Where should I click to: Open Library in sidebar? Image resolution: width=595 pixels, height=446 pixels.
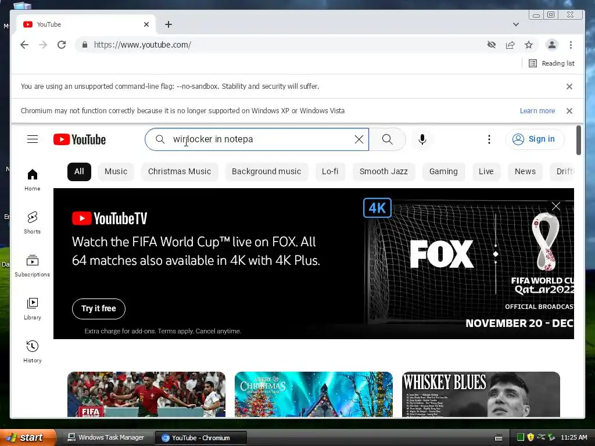click(33, 309)
